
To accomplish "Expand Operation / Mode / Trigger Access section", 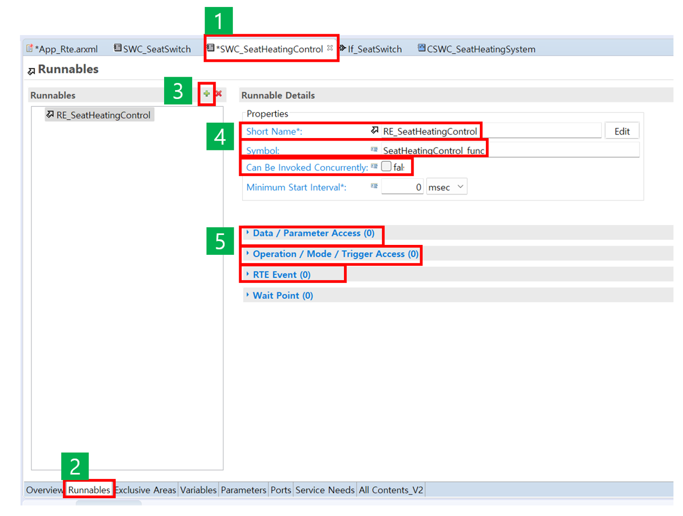I will [x=335, y=254].
